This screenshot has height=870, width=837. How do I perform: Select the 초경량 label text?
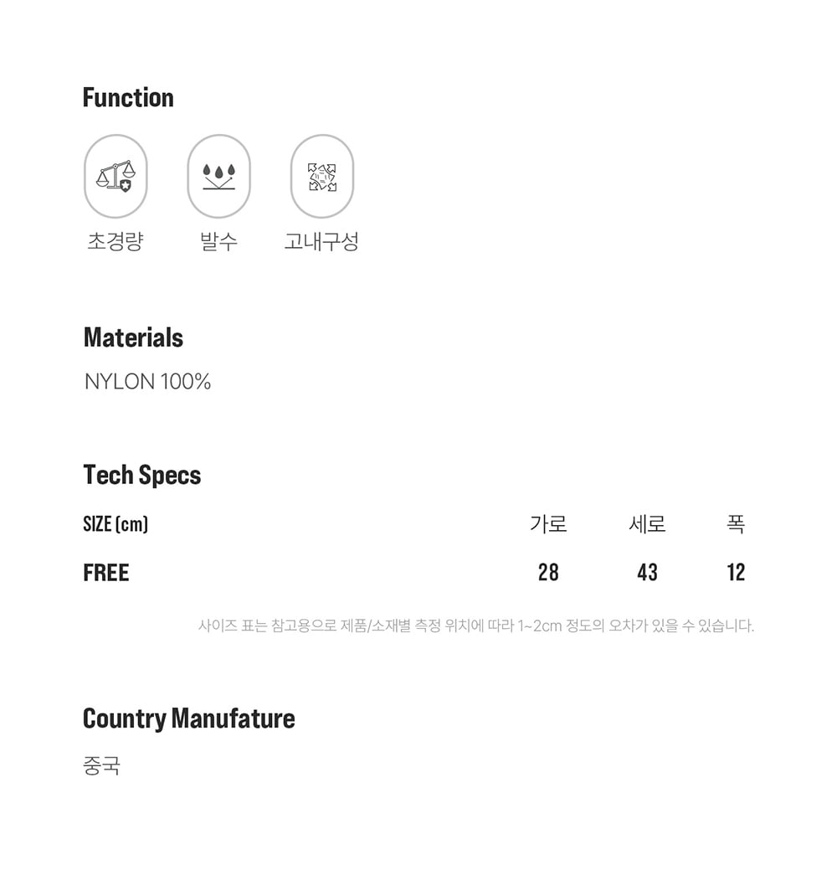pos(116,242)
